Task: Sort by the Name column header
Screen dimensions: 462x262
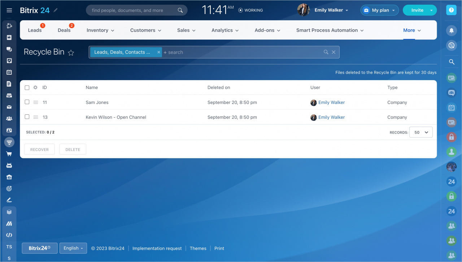Action: pyautogui.click(x=92, y=87)
